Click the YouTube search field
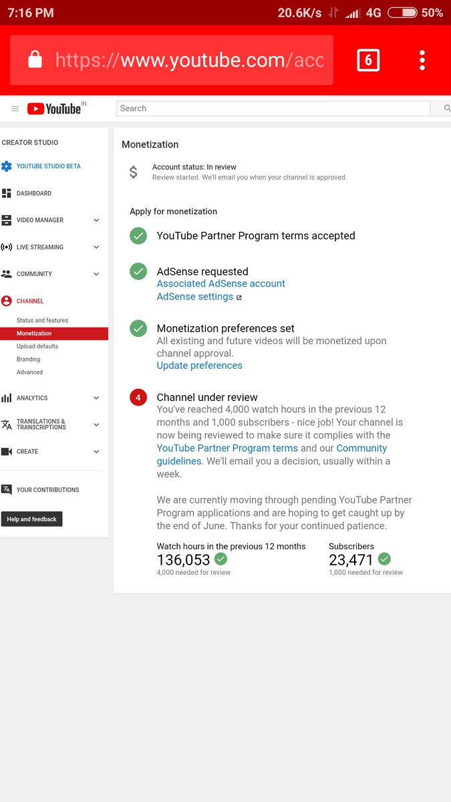The width and height of the screenshot is (451, 802). (273, 108)
